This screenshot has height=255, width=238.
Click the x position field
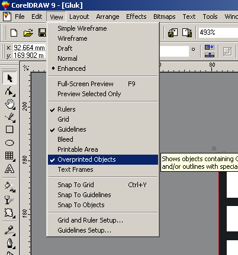coord(29,48)
